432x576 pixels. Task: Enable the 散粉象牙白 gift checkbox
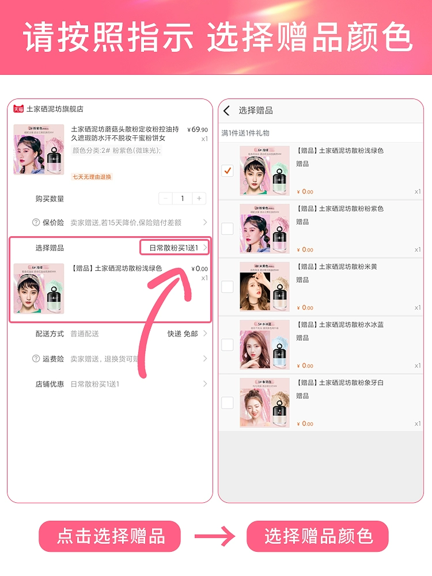coord(228,403)
